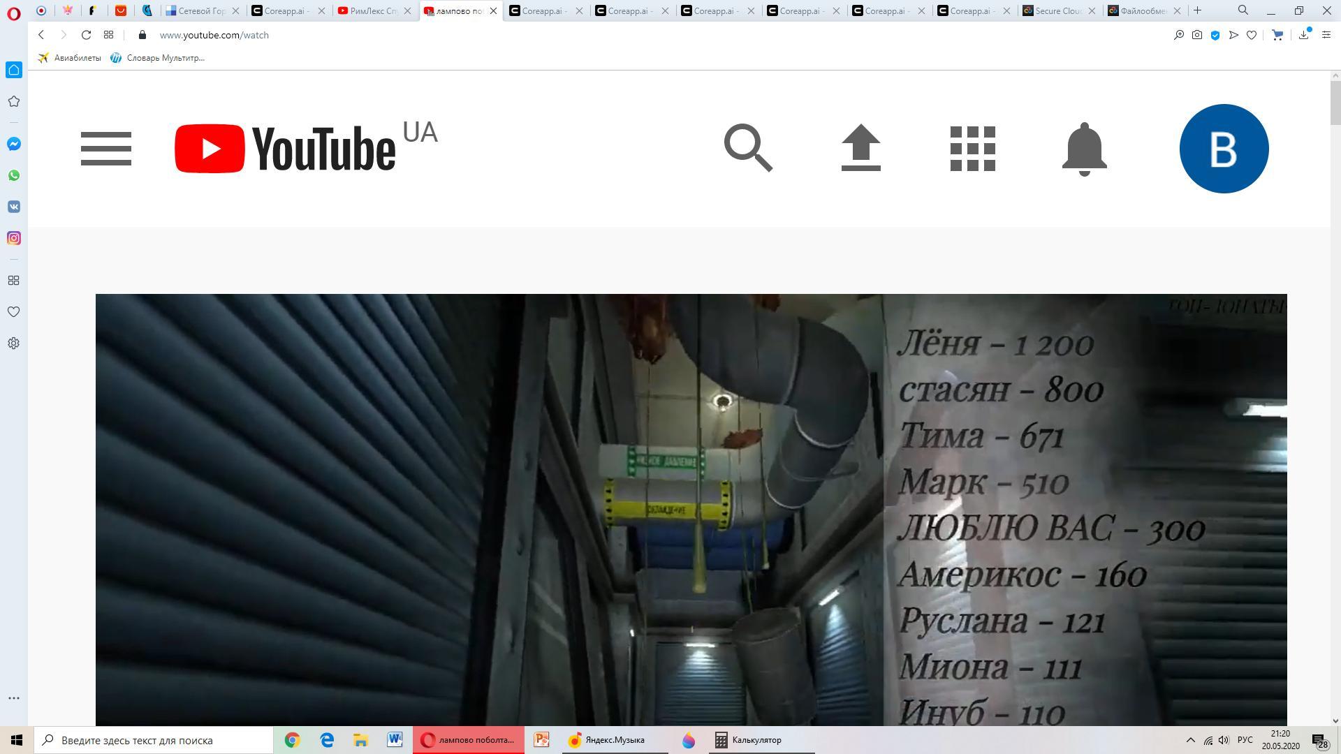Switch to Яндекс.Музыка taskbar window
This screenshot has width=1341, height=754.
pos(615,740)
